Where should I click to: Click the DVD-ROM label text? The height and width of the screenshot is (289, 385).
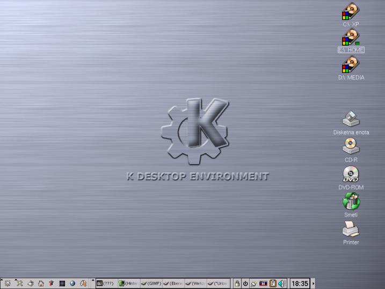[x=351, y=187]
